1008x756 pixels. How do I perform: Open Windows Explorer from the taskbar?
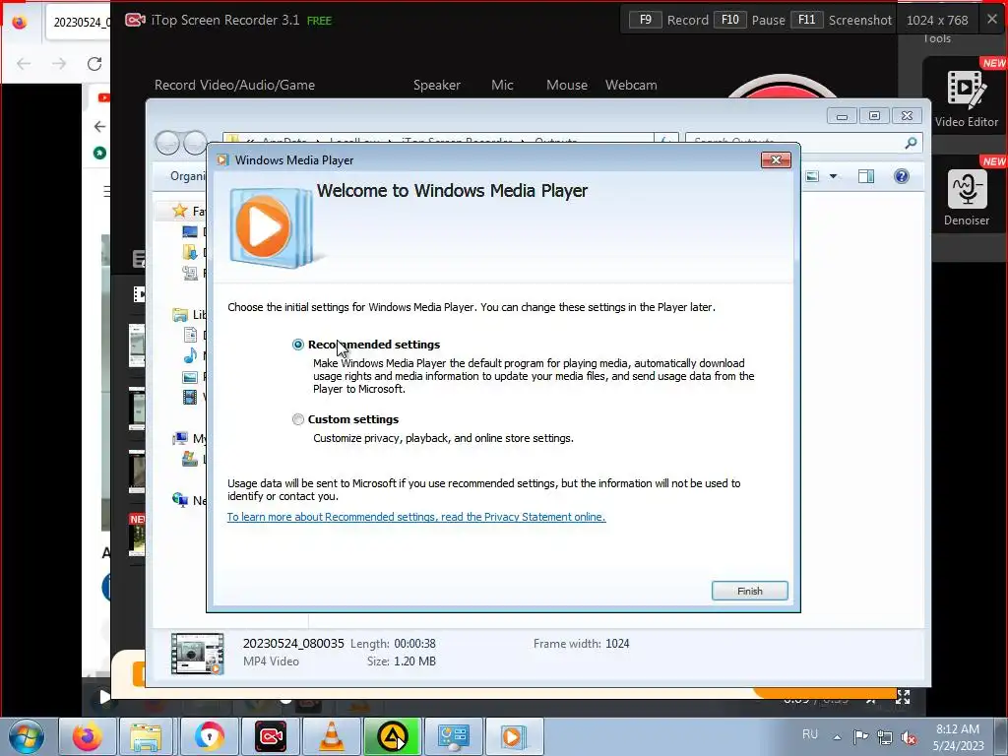(x=146, y=736)
